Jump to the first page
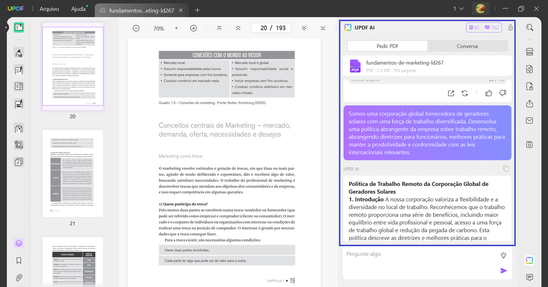The width and height of the screenshot is (548, 287). (219, 28)
